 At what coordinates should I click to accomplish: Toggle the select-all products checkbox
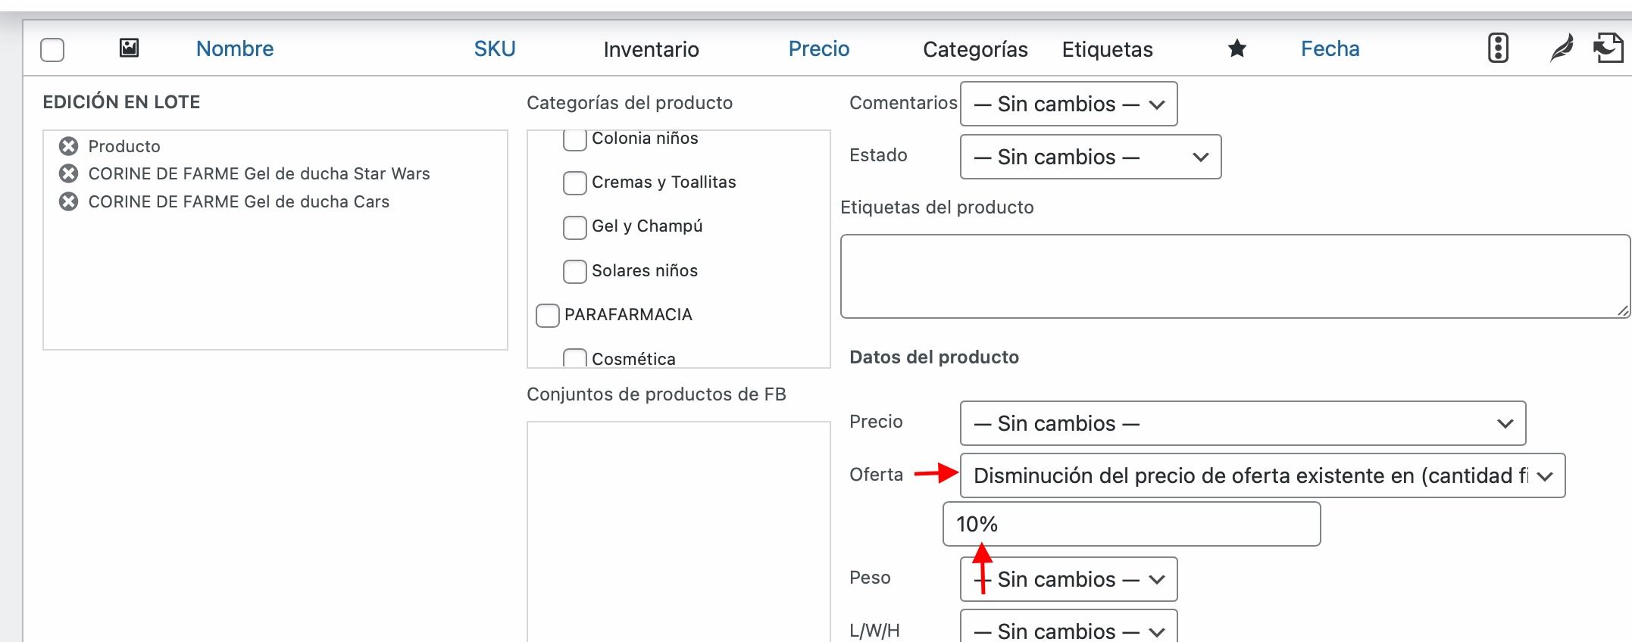coord(52,50)
